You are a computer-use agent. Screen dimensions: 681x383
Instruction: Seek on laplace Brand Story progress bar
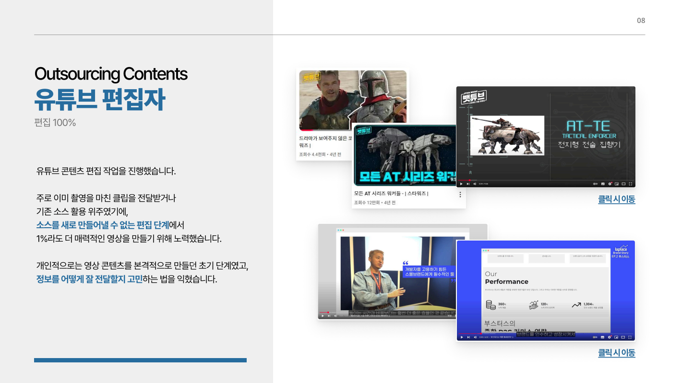(546, 333)
